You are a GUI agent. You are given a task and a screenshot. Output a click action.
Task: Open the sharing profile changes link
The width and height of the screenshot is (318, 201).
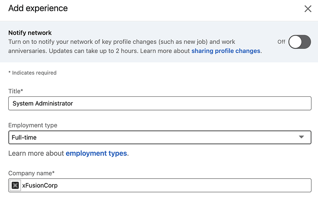(226, 51)
